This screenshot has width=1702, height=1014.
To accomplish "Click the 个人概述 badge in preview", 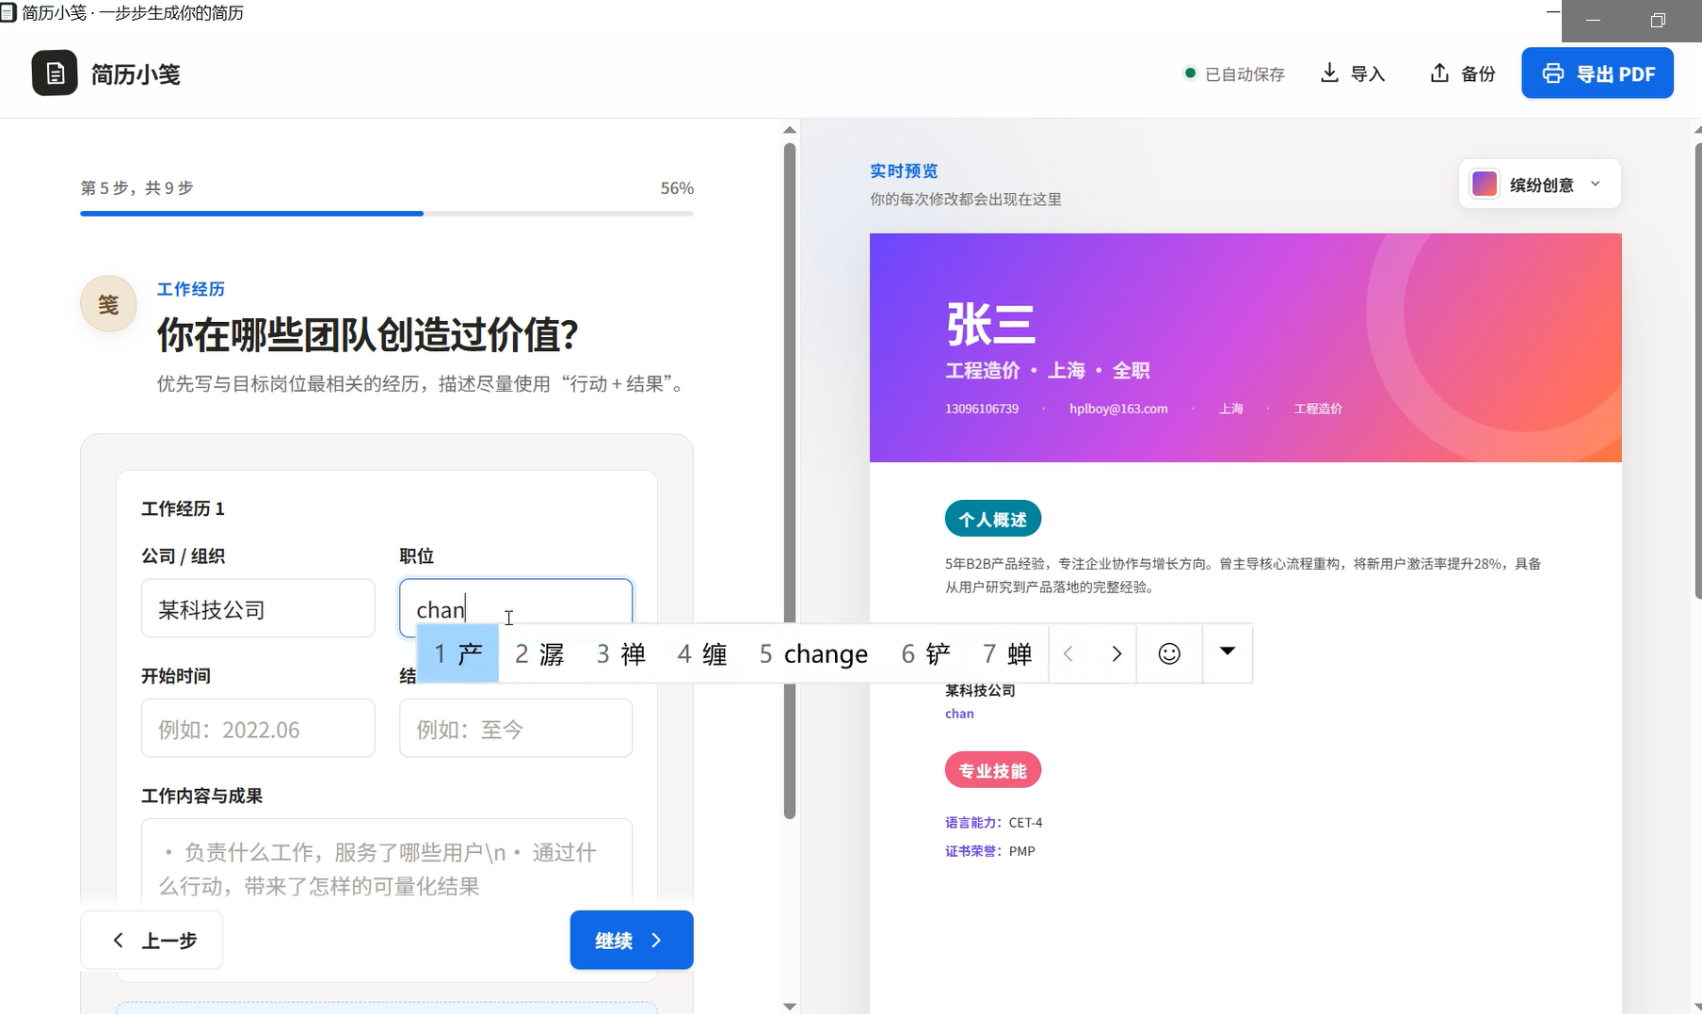I will coord(993,519).
